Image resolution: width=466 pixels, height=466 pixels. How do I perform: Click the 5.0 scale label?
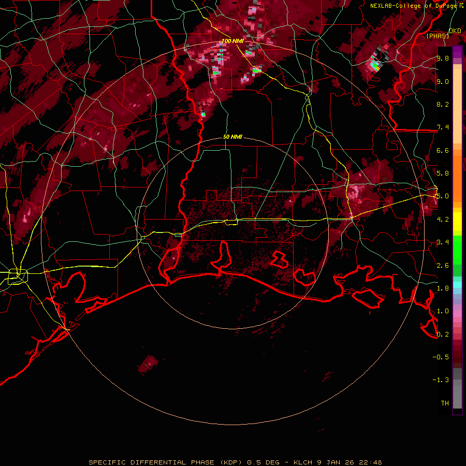point(443,196)
